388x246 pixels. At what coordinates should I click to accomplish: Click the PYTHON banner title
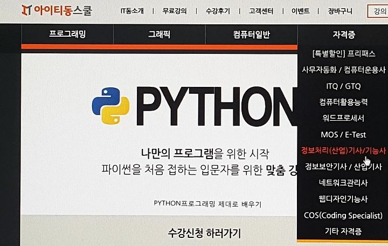(x=216, y=106)
